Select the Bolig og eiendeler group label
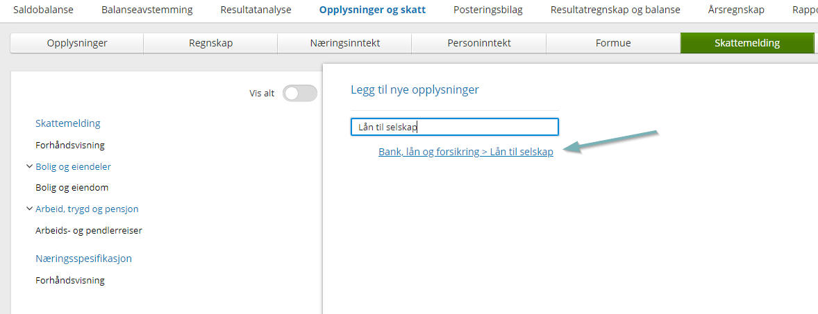This screenshot has height=314, width=818. coord(73,166)
